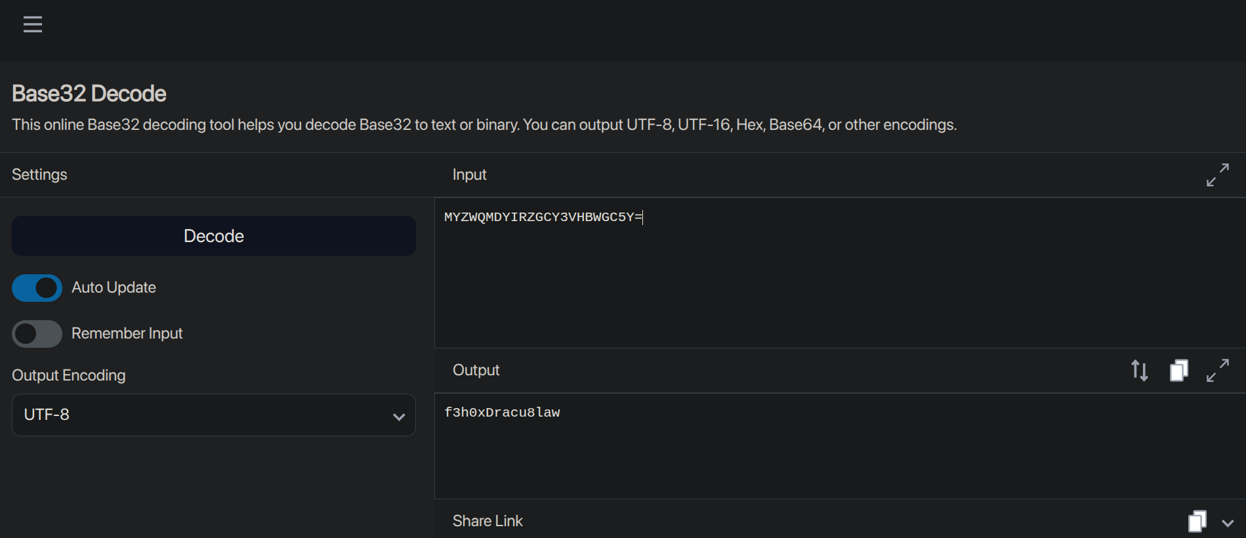
Task: Copy the decoded Output text
Action: 1179,371
